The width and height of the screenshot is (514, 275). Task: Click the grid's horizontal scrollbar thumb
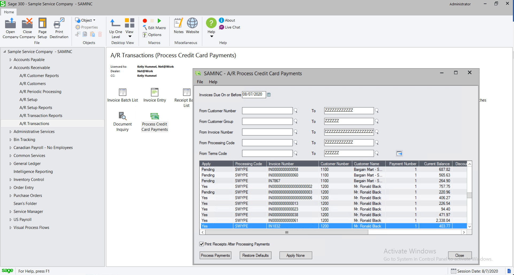(287, 232)
